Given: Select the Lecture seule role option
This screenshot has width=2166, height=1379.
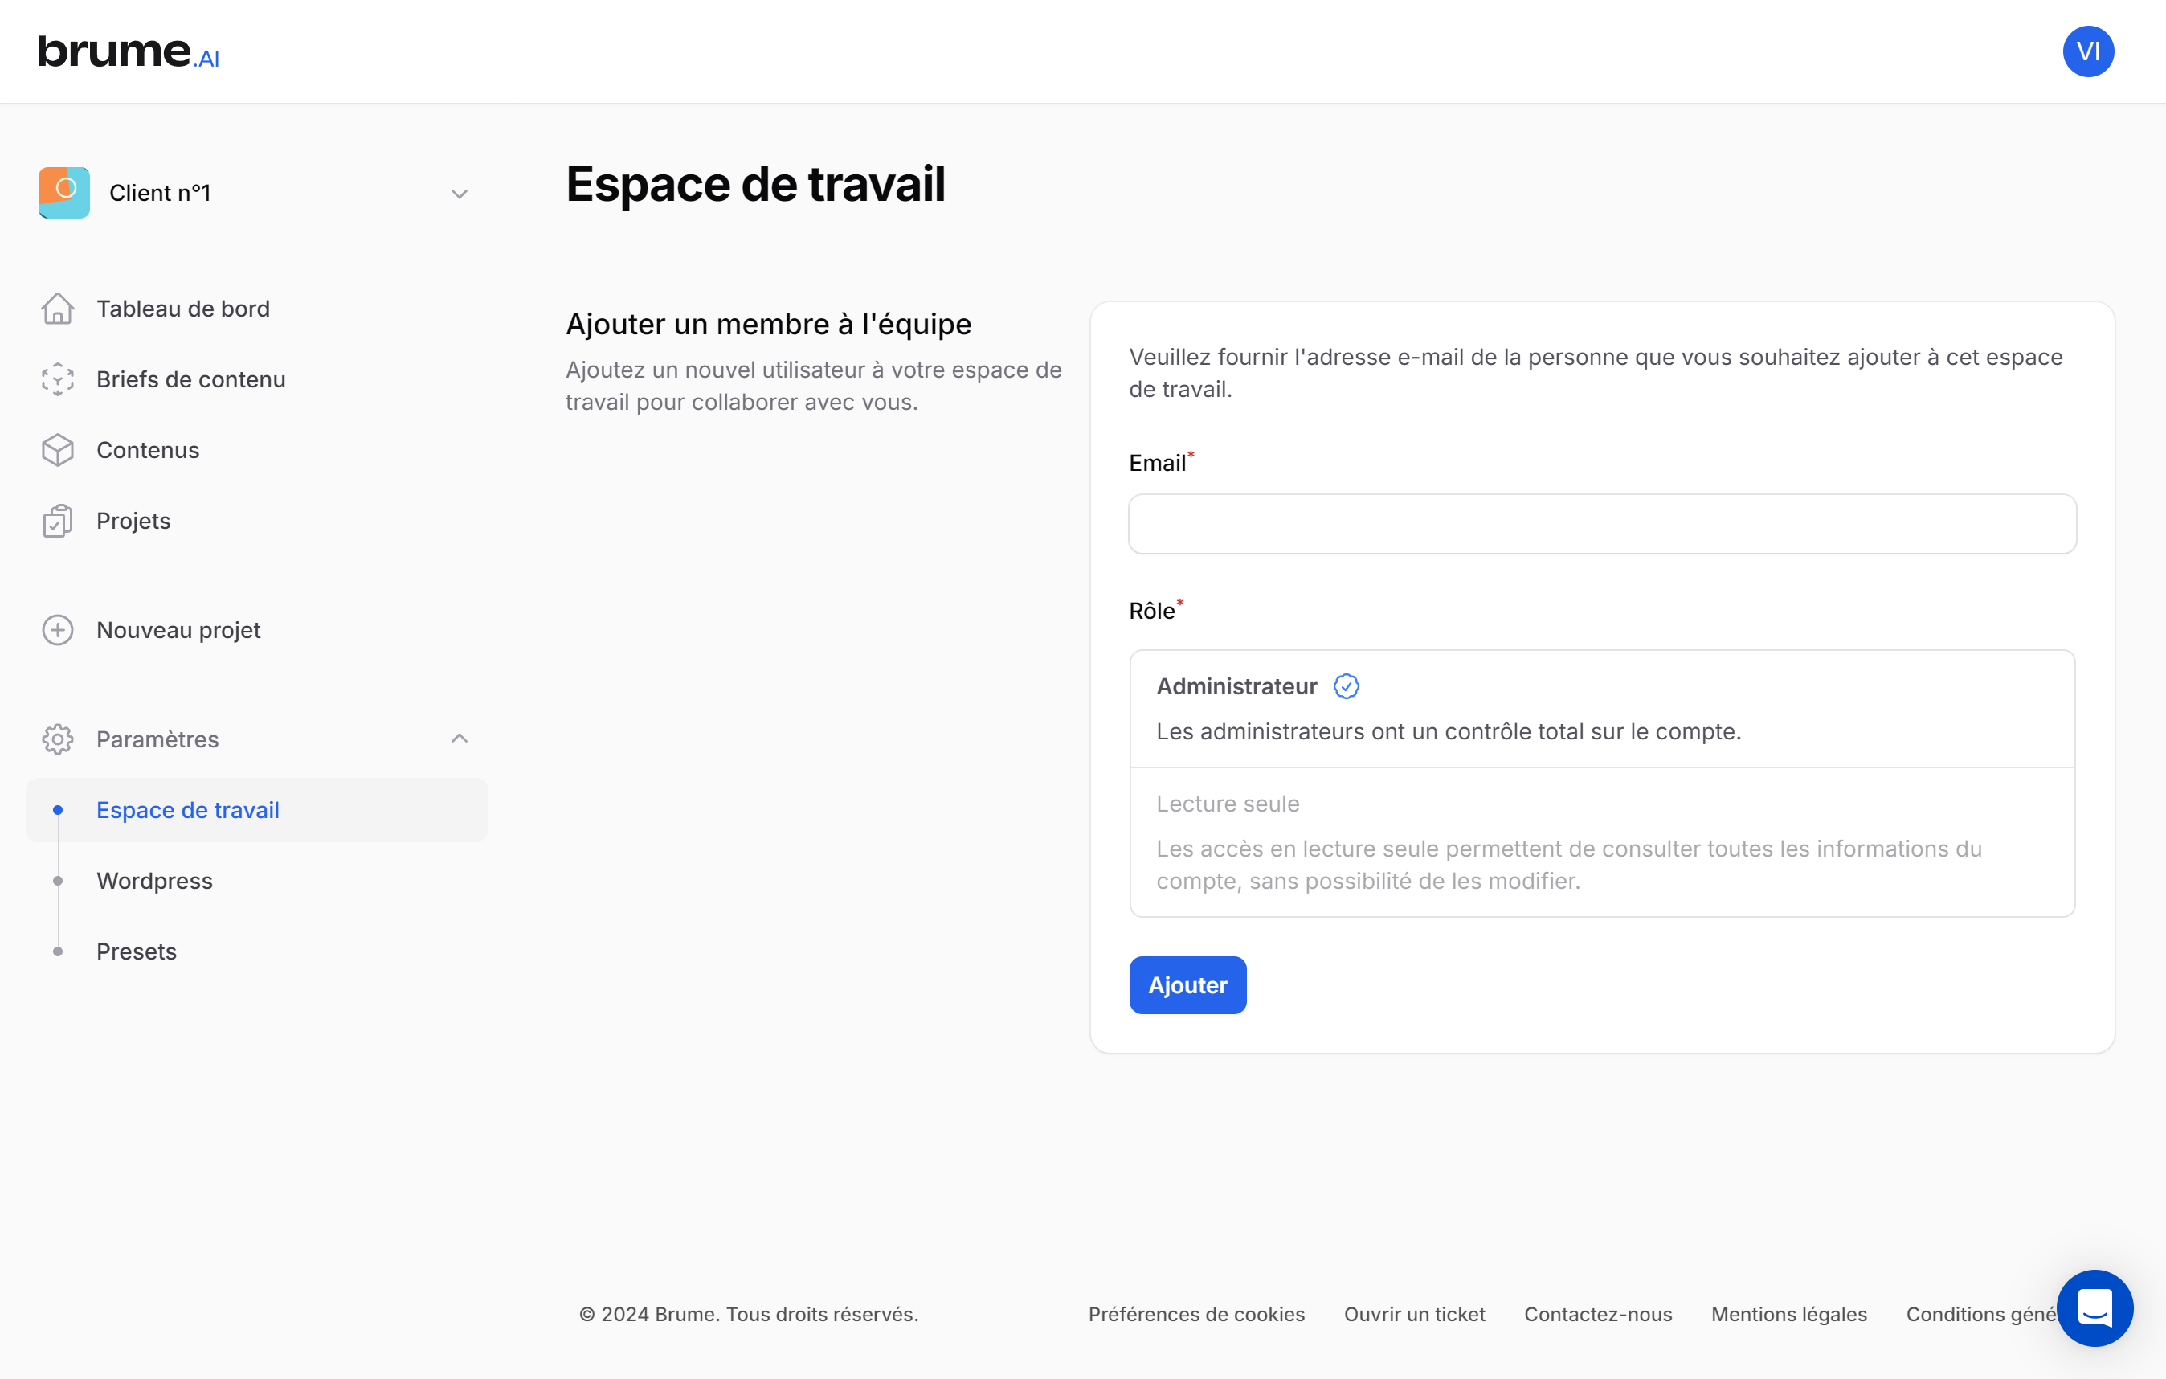Looking at the screenshot, I should point(1601,842).
